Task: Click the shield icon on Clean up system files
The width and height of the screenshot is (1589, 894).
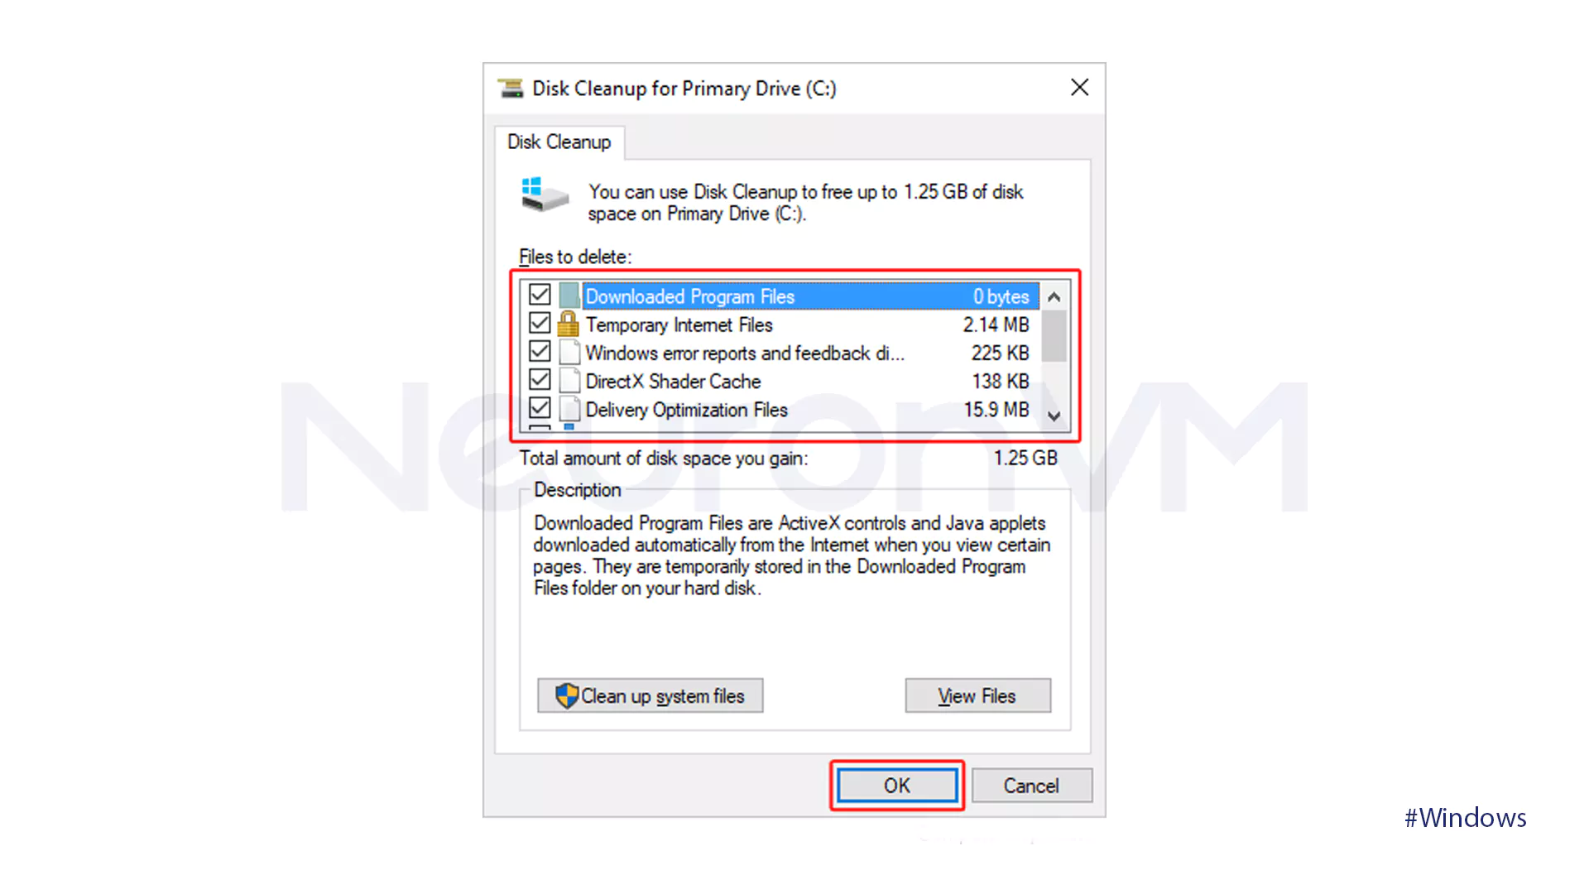Action: (x=567, y=695)
